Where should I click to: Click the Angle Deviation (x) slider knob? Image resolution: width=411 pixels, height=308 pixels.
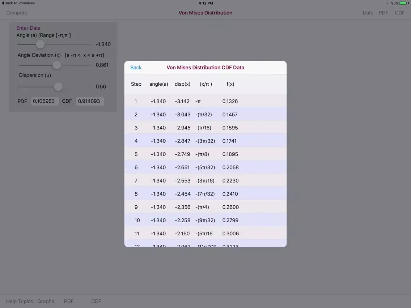pyautogui.click(x=56, y=65)
